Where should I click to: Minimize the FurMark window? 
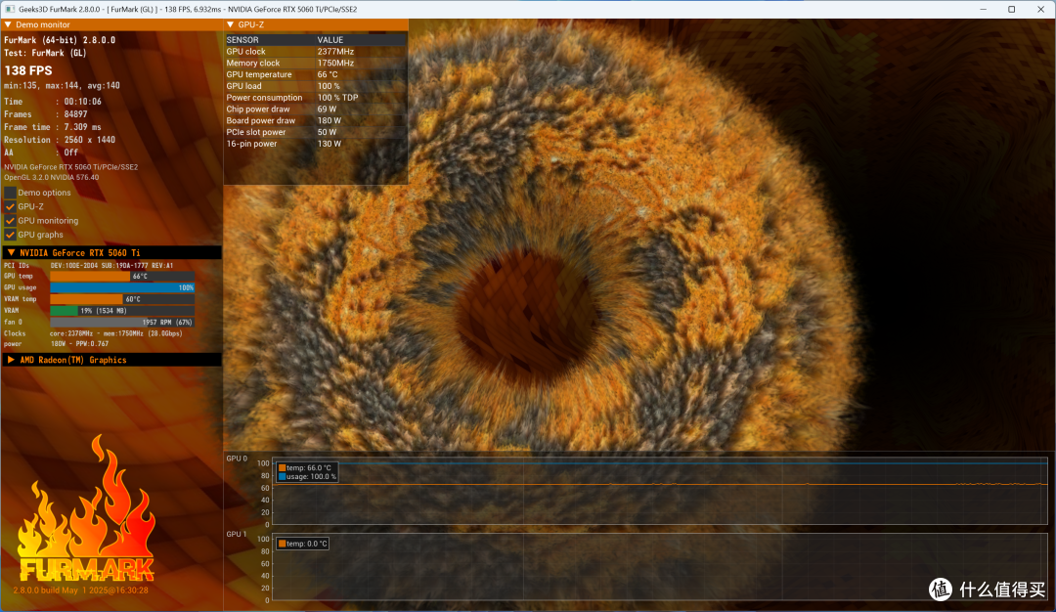pyautogui.click(x=984, y=10)
